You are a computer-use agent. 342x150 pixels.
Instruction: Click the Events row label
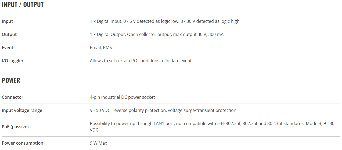[9, 47]
